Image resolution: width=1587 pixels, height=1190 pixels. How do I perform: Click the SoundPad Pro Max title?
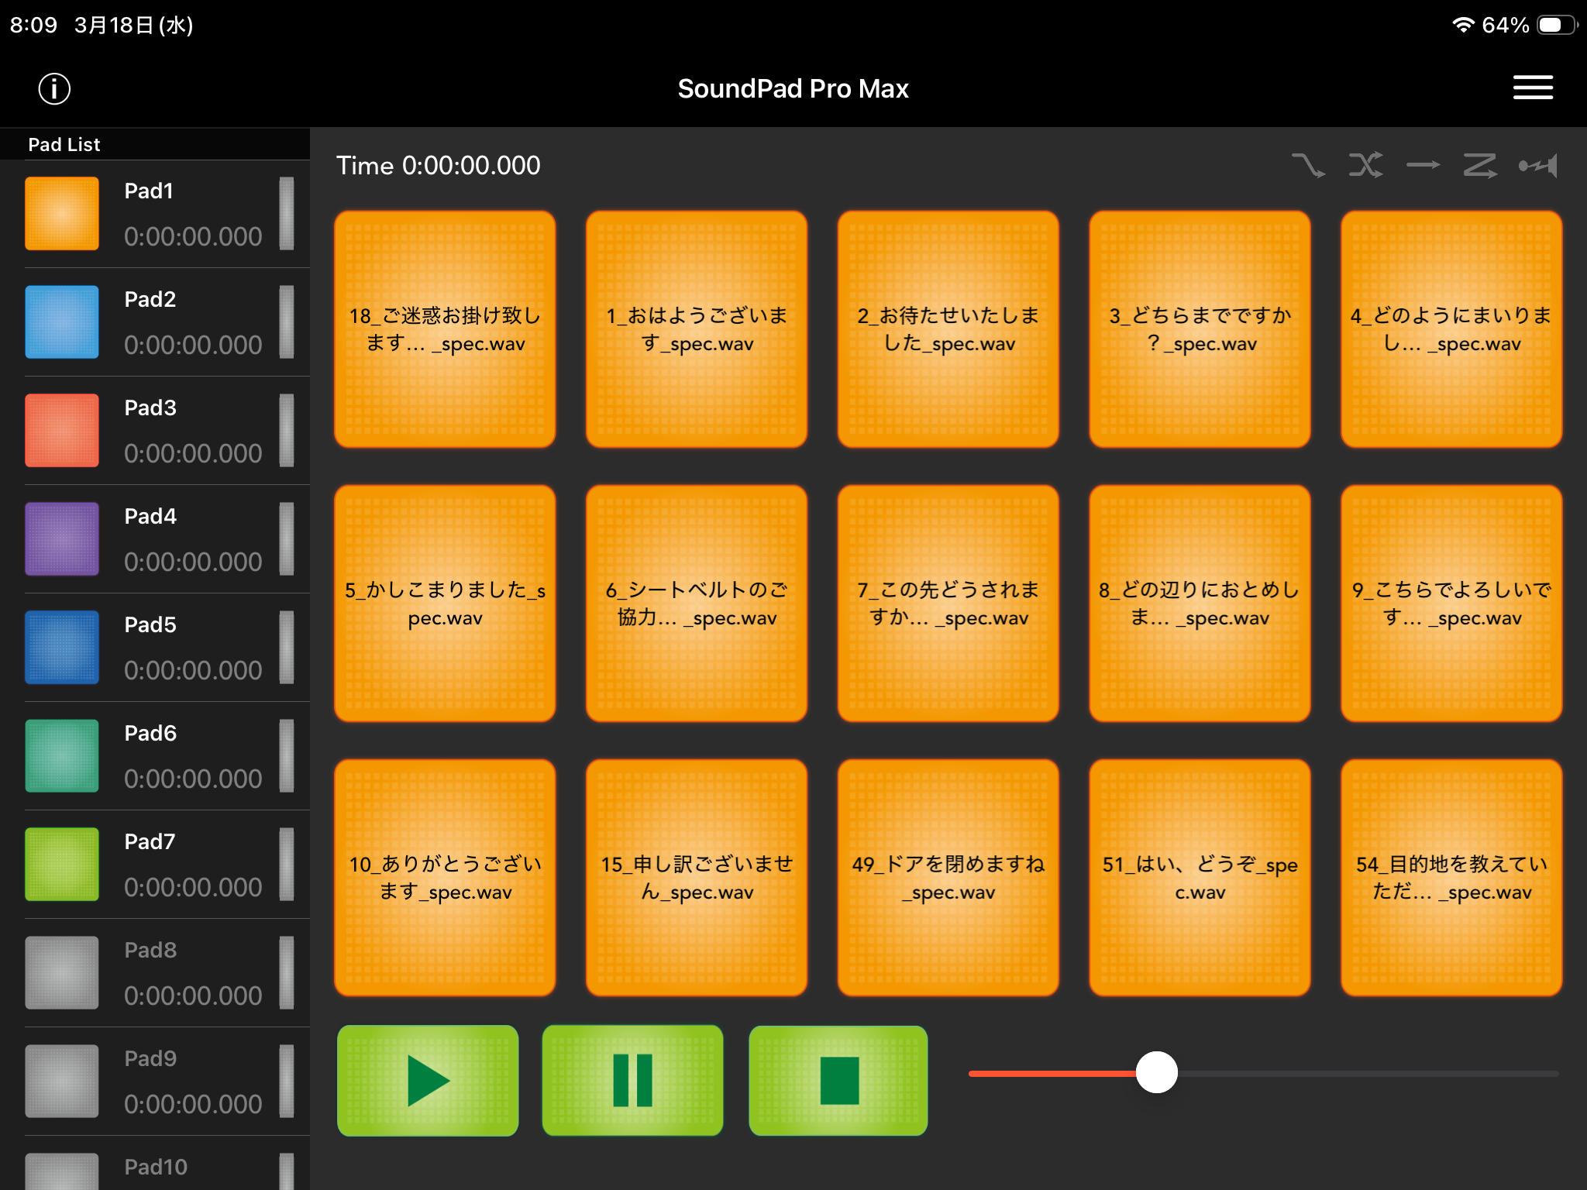[x=793, y=88]
